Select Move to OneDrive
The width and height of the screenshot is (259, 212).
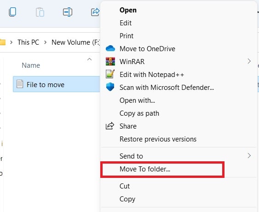click(178, 49)
